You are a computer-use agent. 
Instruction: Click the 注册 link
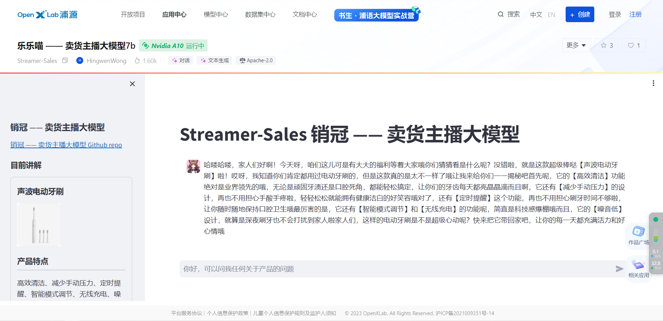point(635,15)
